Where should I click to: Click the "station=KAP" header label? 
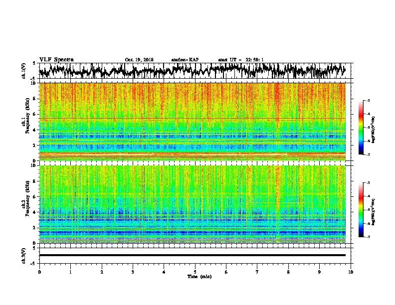(x=185, y=60)
